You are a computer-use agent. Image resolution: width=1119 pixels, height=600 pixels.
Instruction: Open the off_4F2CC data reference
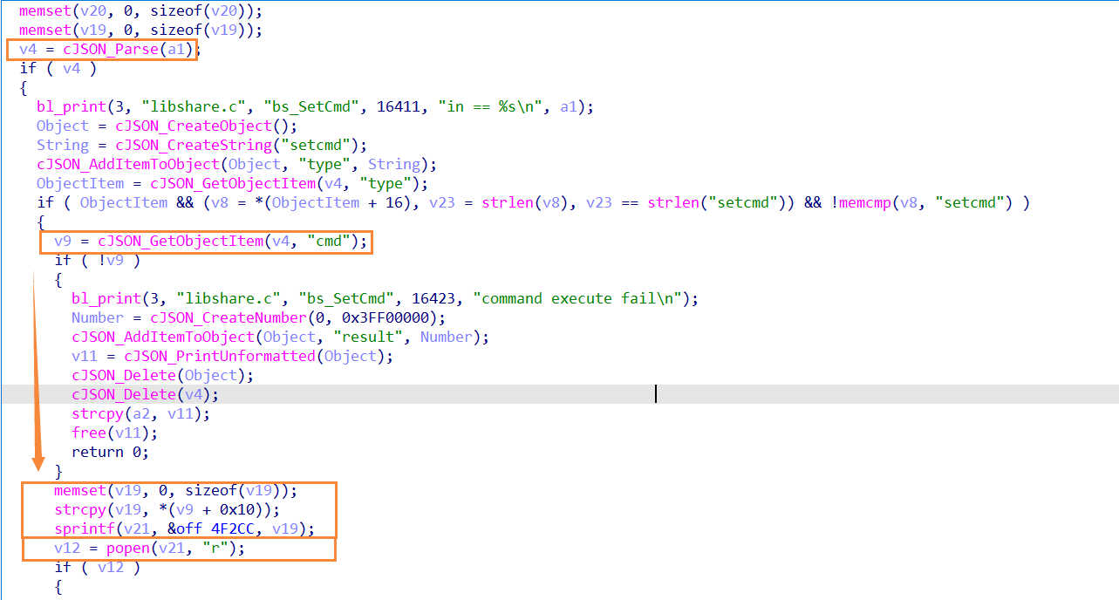tap(232, 528)
